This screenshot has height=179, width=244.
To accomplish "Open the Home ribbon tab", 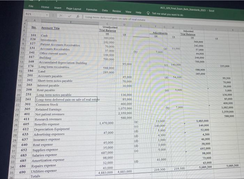I will click(x=45, y=7).
